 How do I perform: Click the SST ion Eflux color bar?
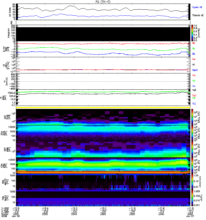point(192,117)
